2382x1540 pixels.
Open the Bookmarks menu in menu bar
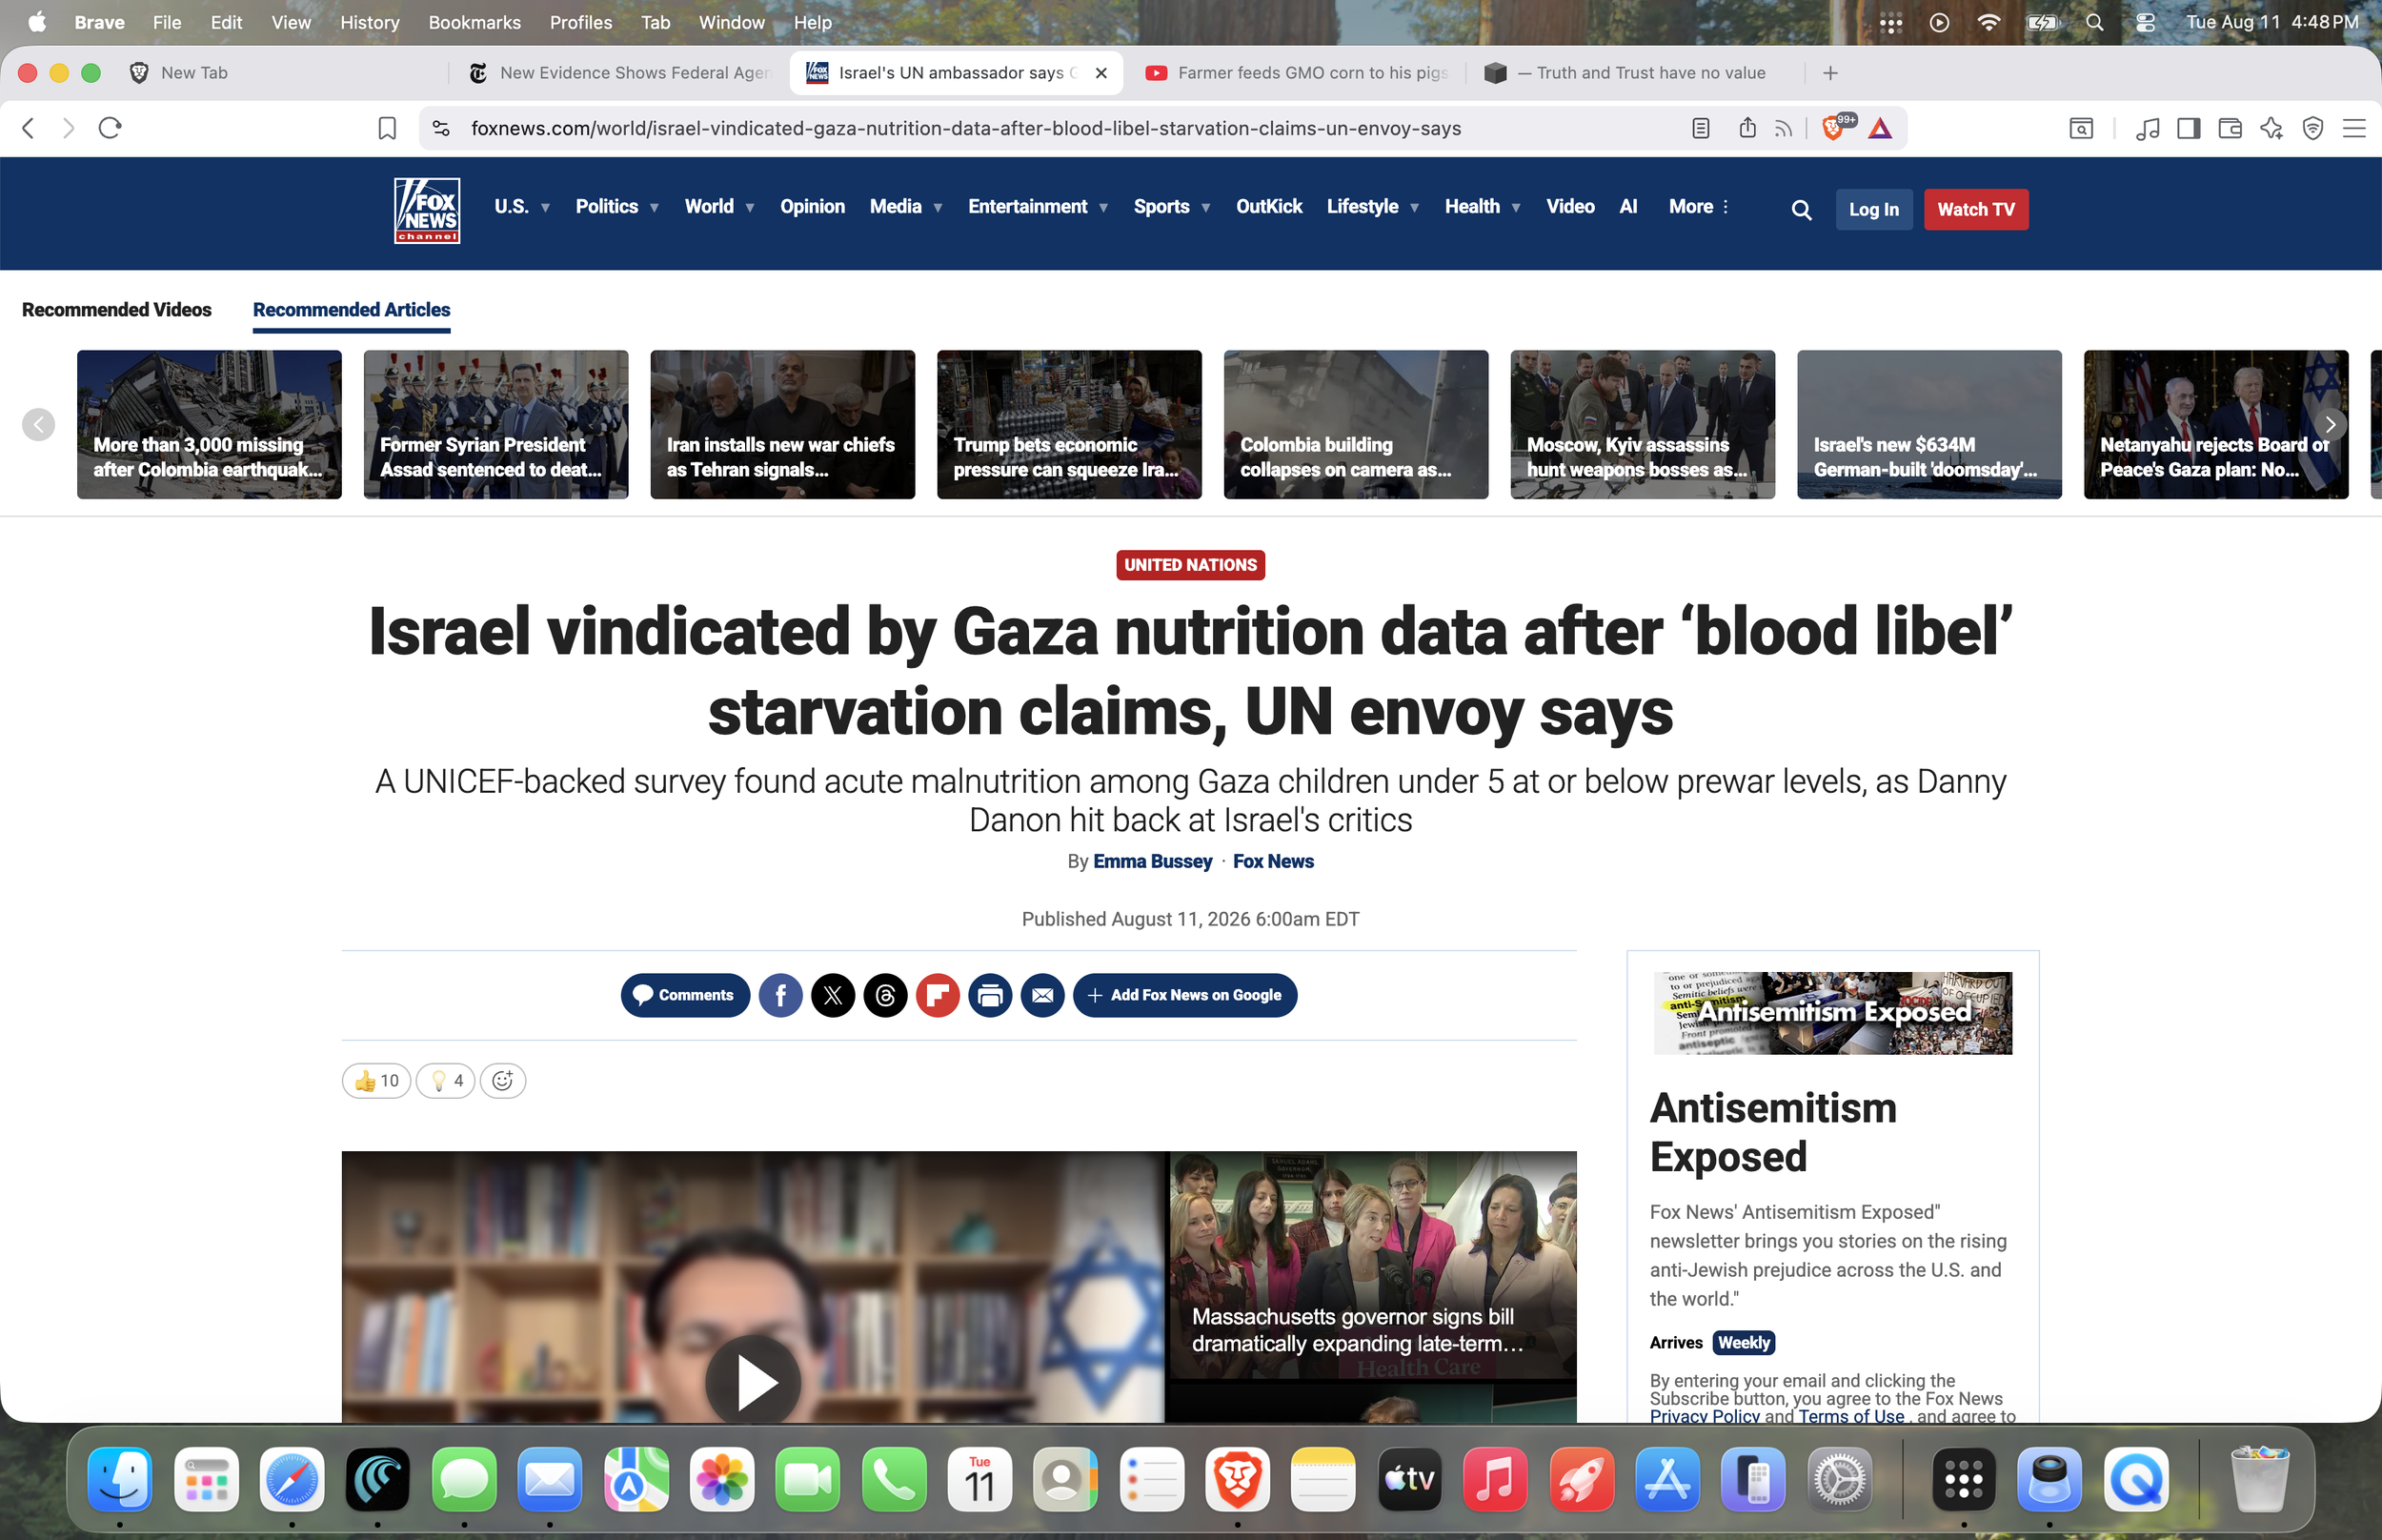474,22
